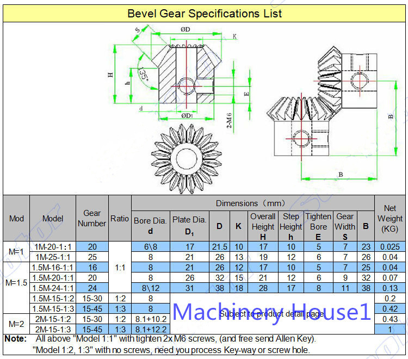The height and width of the screenshot is (359, 408).
Task: Select model 1M-20-1:1
Action: click(53, 246)
